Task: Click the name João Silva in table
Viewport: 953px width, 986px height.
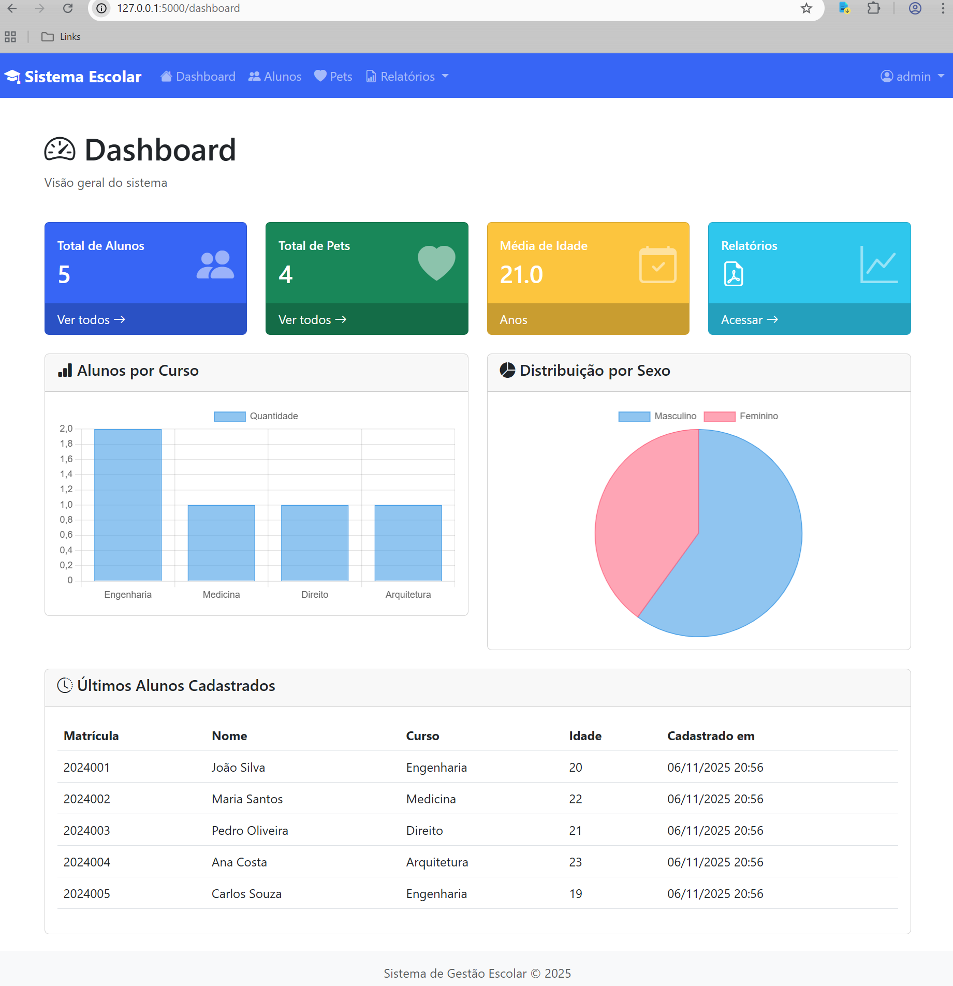Action: (238, 768)
